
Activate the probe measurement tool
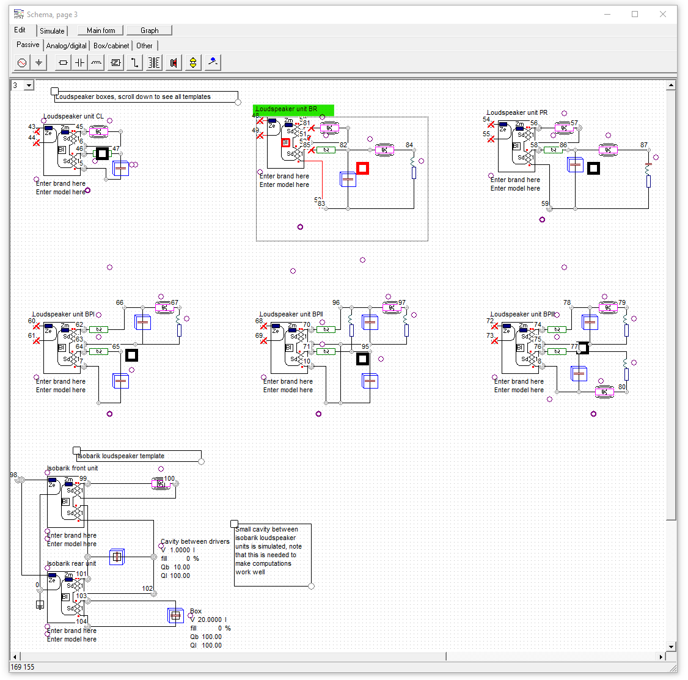(x=213, y=62)
